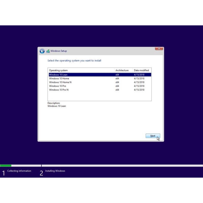Select Windows 10 Lean in the list
This screenshot has height=203, width=203.
58,75
